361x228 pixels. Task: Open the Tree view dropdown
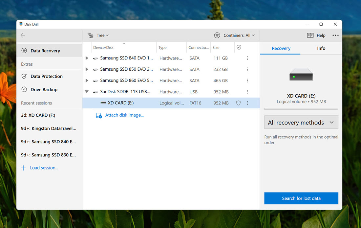(103, 35)
